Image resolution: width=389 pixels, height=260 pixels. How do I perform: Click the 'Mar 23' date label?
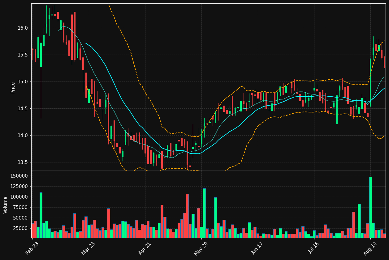click(89, 249)
